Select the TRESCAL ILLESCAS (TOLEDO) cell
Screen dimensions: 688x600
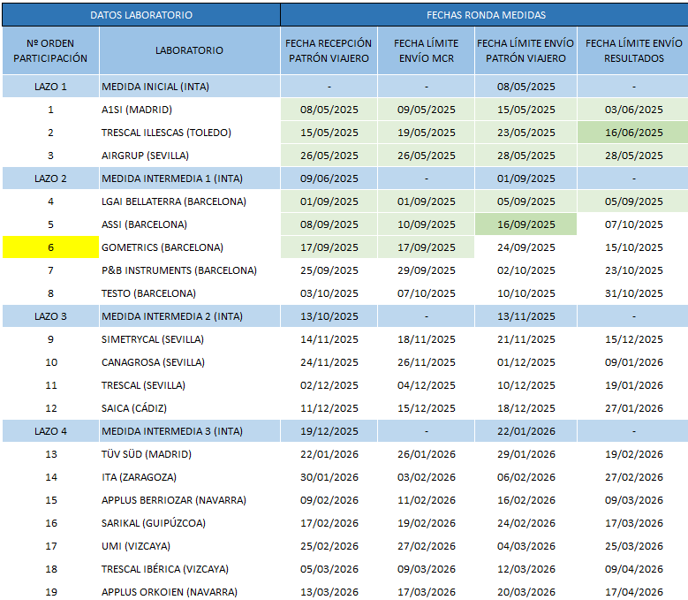pyautogui.click(x=190, y=133)
